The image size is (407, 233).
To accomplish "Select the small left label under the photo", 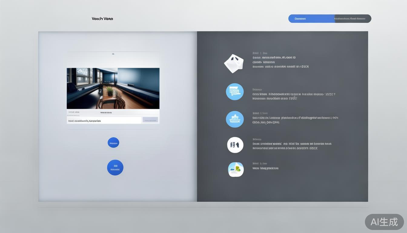I will (74, 112).
